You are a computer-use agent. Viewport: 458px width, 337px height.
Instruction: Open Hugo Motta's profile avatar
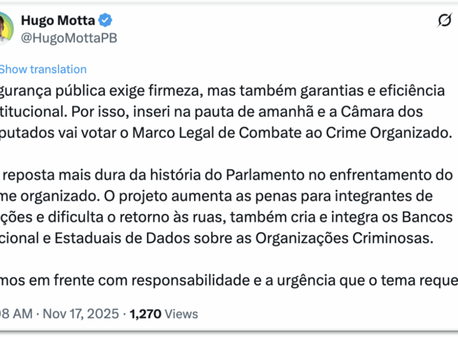pos(5,28)
